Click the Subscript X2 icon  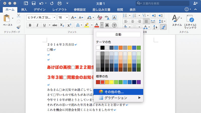[x=62, y=25]
